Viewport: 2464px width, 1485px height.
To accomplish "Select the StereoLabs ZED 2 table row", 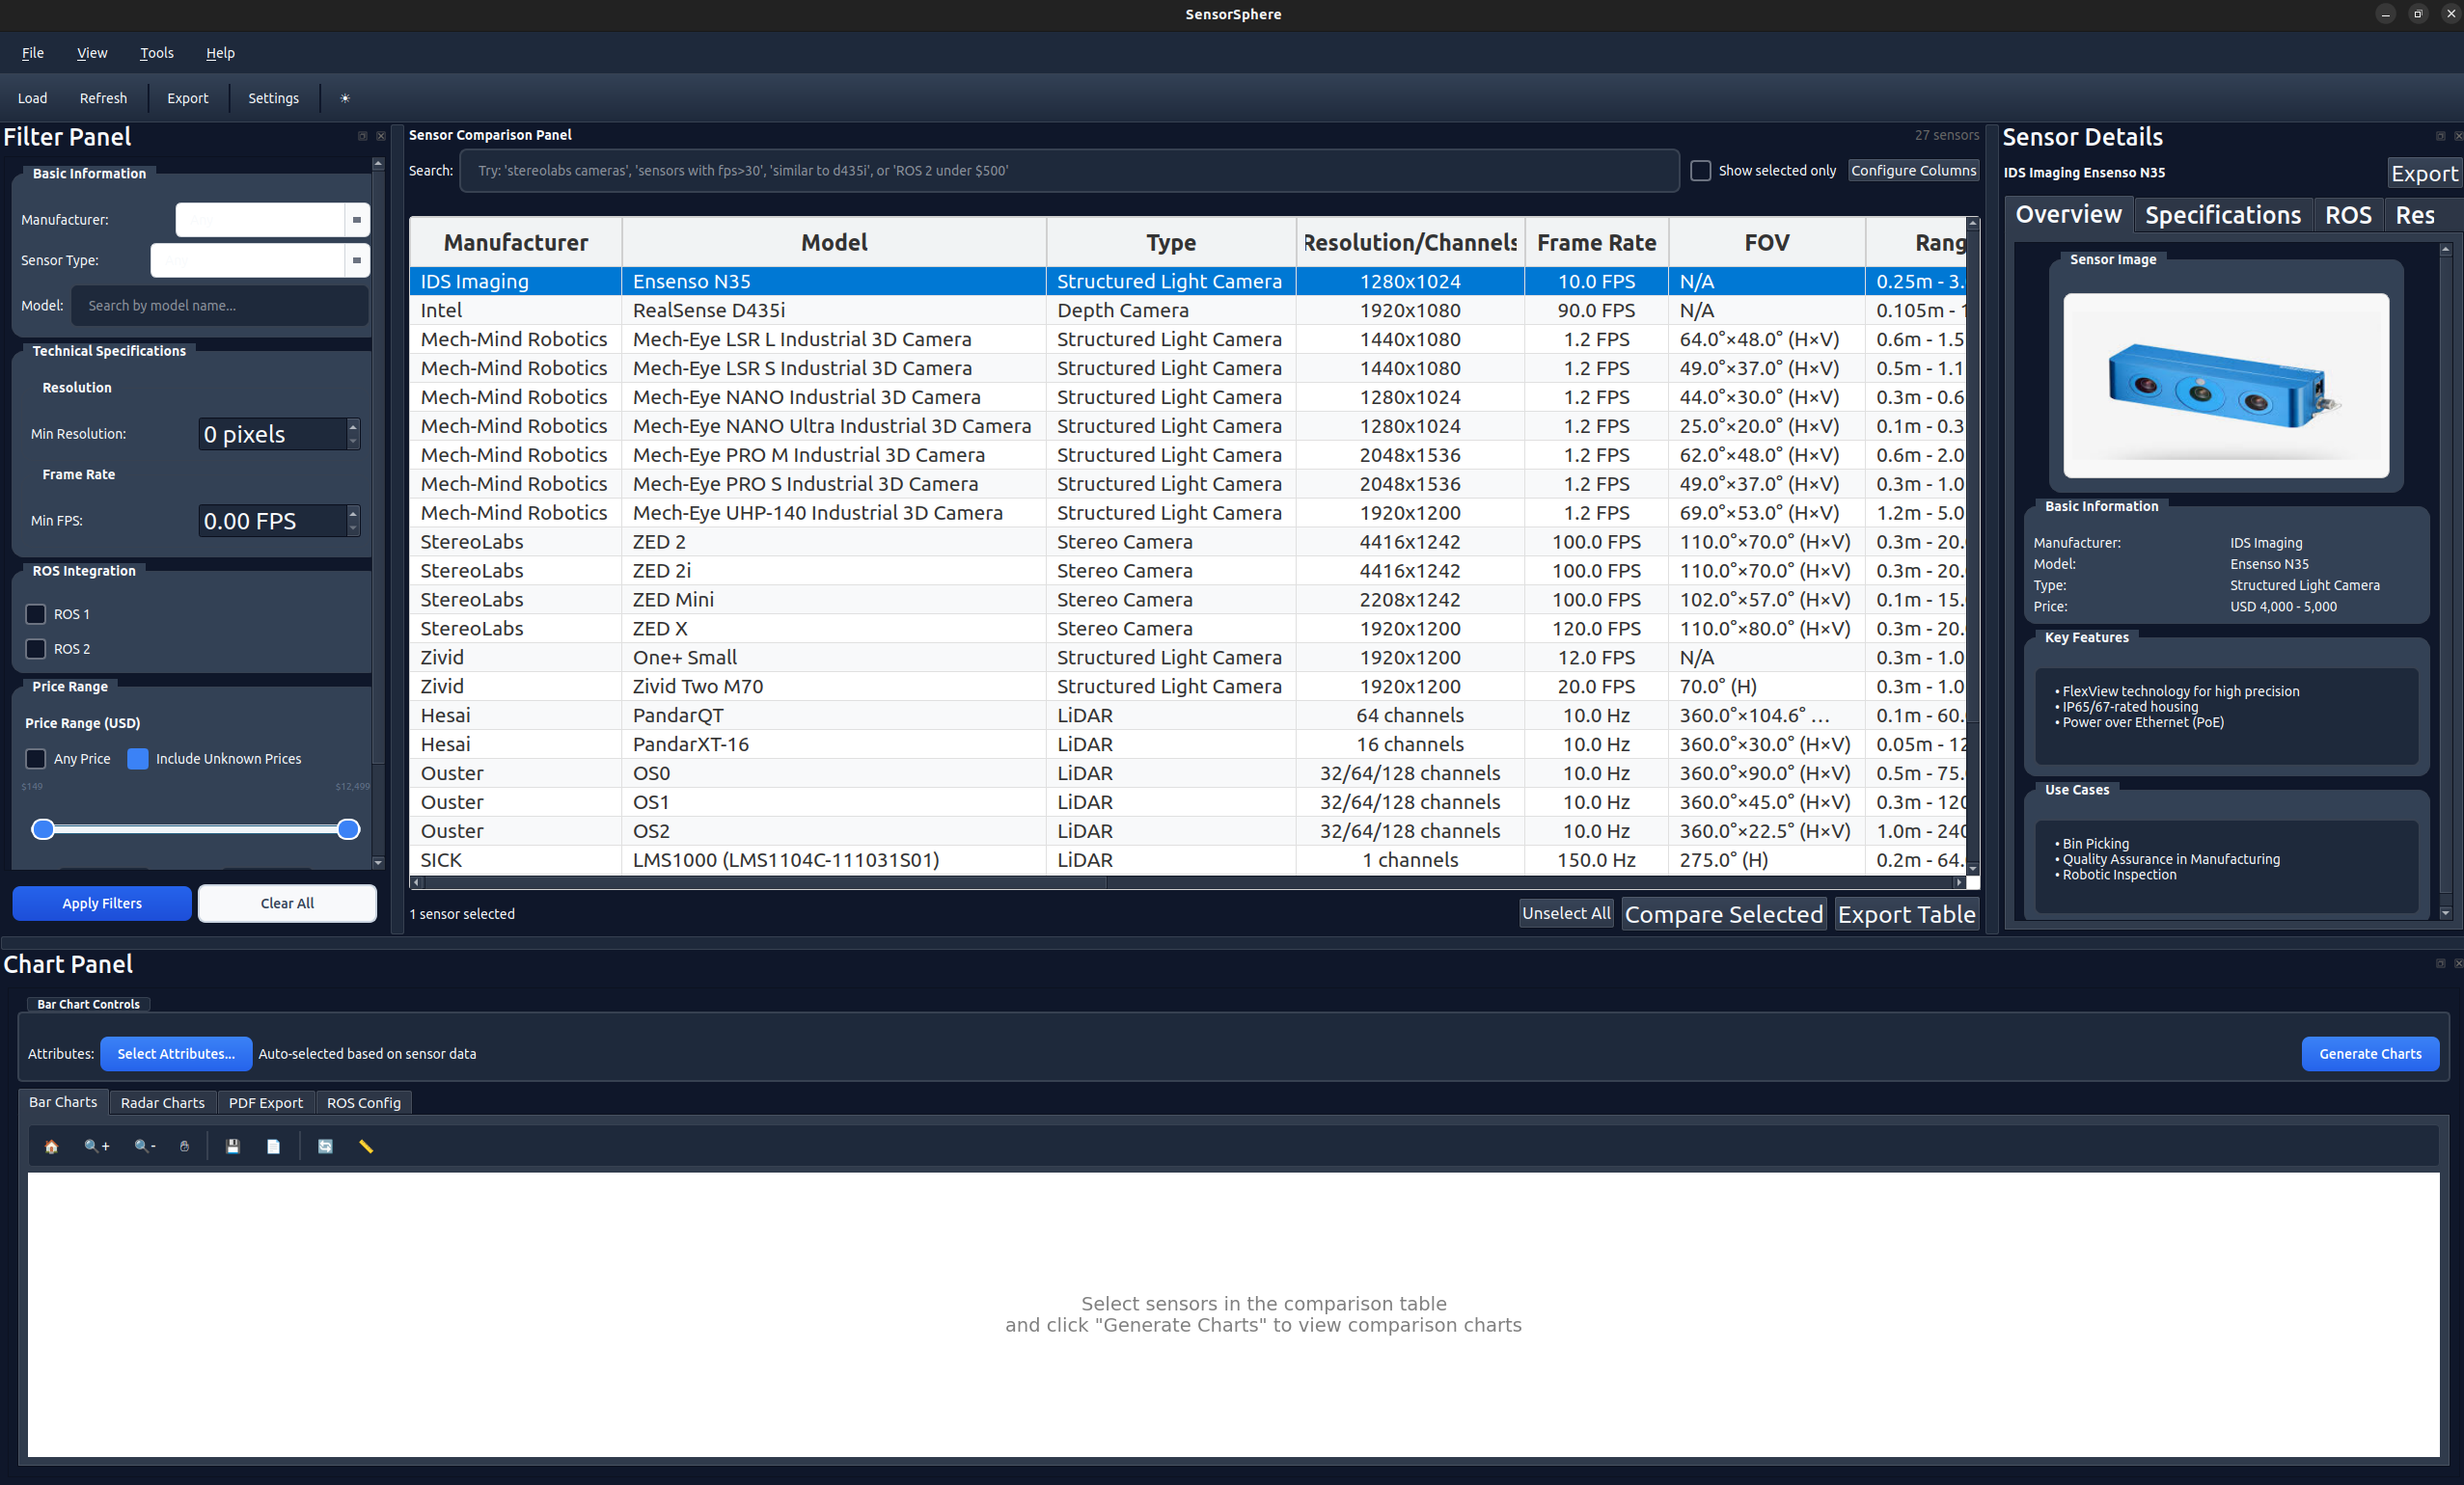I will coord(833,541).
